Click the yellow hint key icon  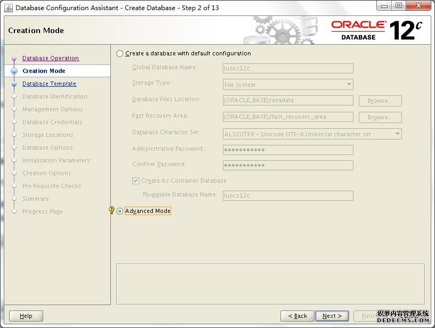click(x=111, y=210)
